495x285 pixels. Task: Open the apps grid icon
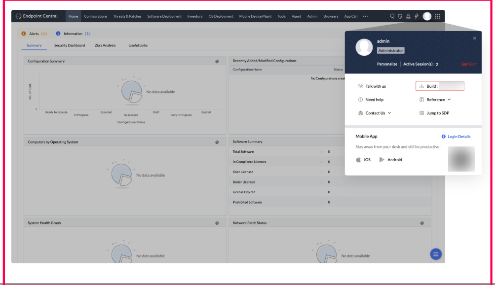[438, 16]
